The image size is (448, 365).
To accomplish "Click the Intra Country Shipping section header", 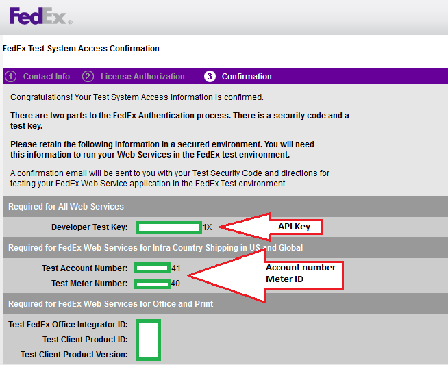I will point(155,248).
